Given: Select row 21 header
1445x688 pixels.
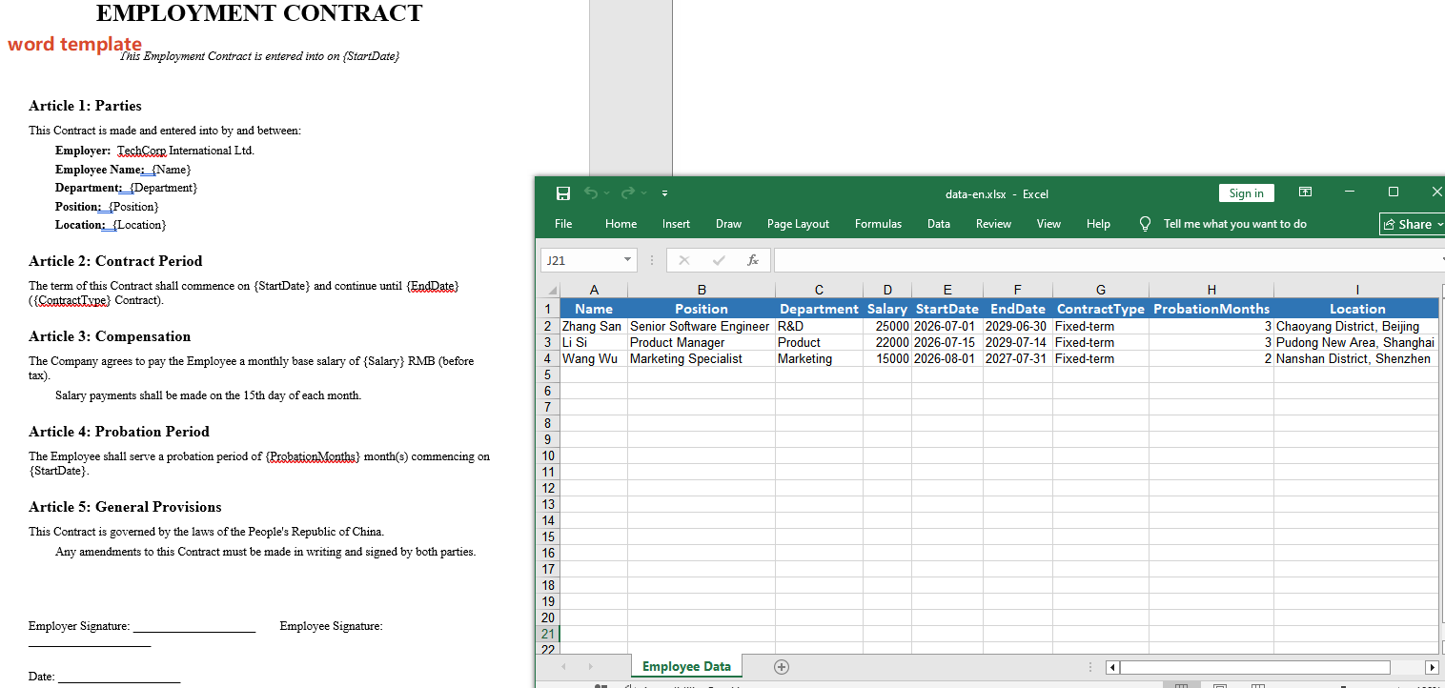Looking at the screenshot, I should [548, 634].
